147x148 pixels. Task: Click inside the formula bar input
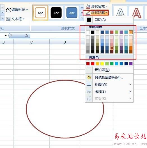click(58, 35)
